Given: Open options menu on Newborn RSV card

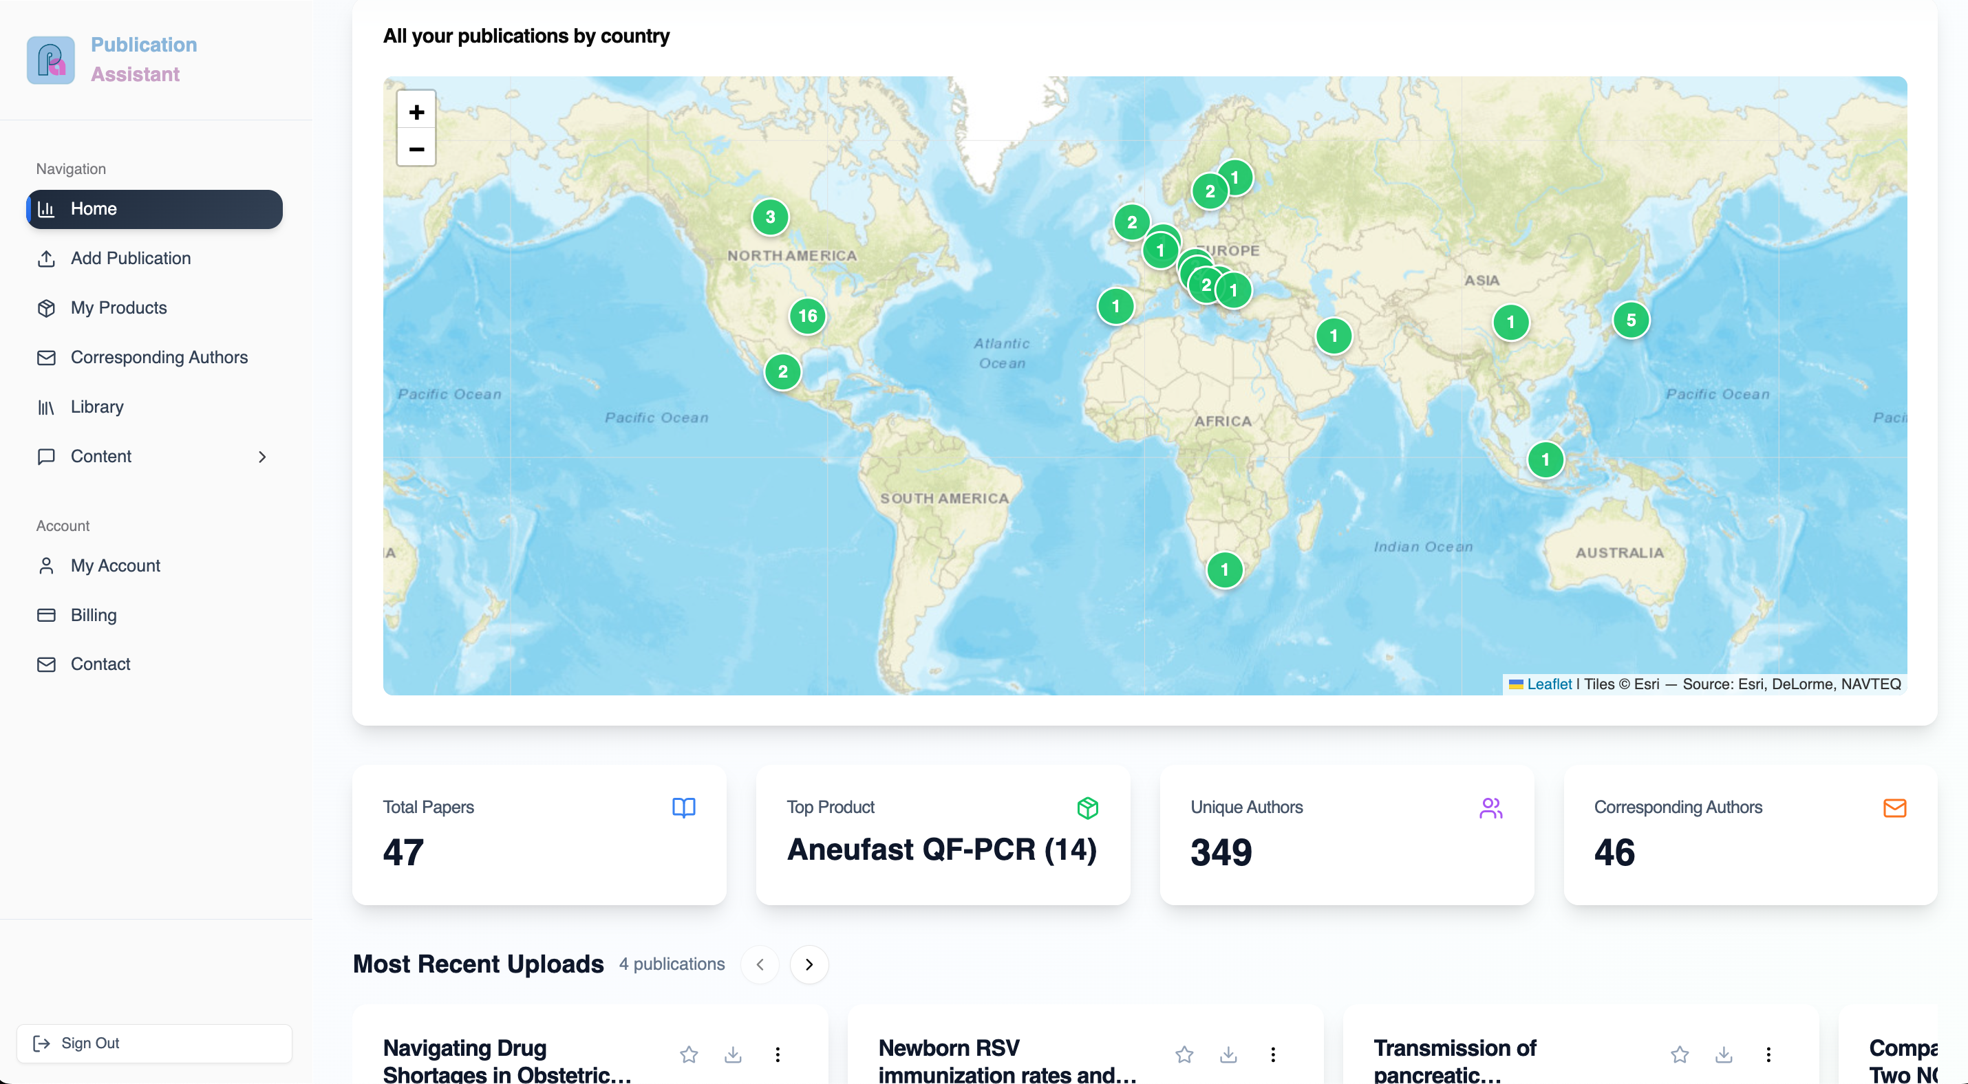Looking at the screenshot, I should (1273, 1054).
